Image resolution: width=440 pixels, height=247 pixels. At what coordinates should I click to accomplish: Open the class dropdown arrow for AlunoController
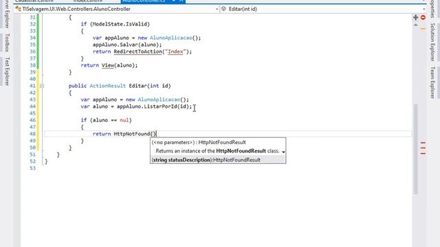[217, 9]
